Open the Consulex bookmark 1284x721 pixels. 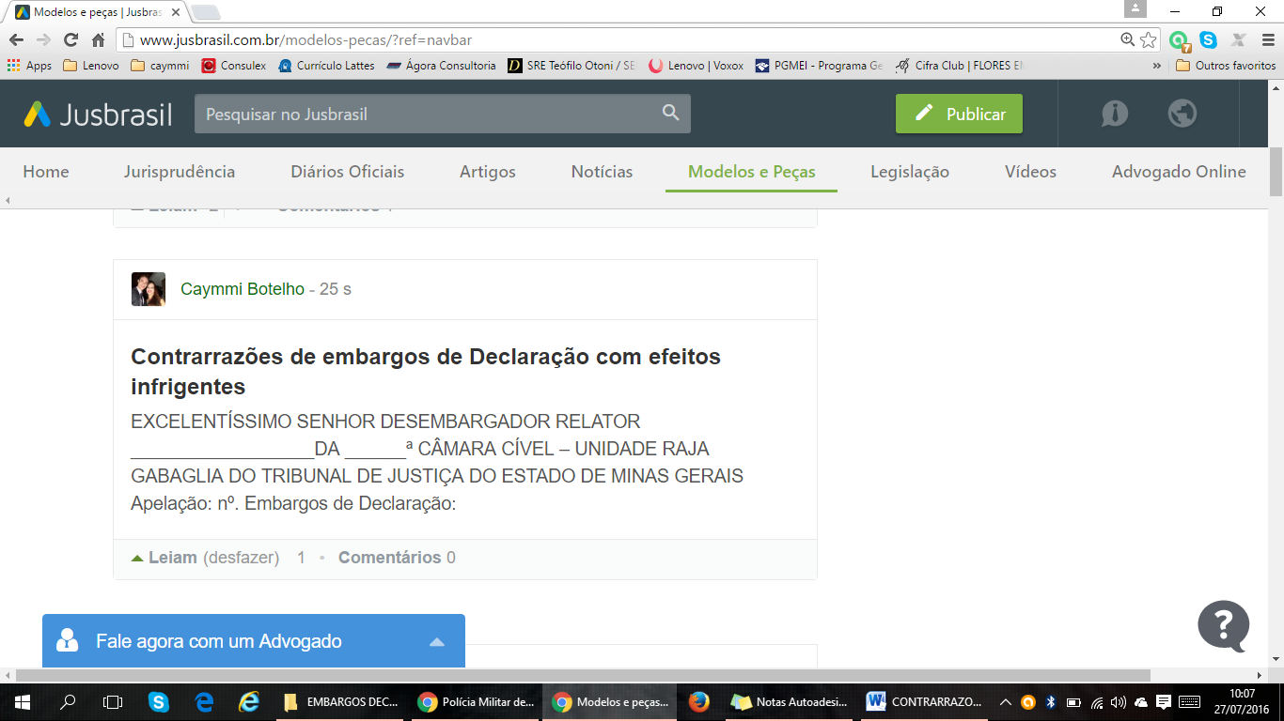pos(234,66)
